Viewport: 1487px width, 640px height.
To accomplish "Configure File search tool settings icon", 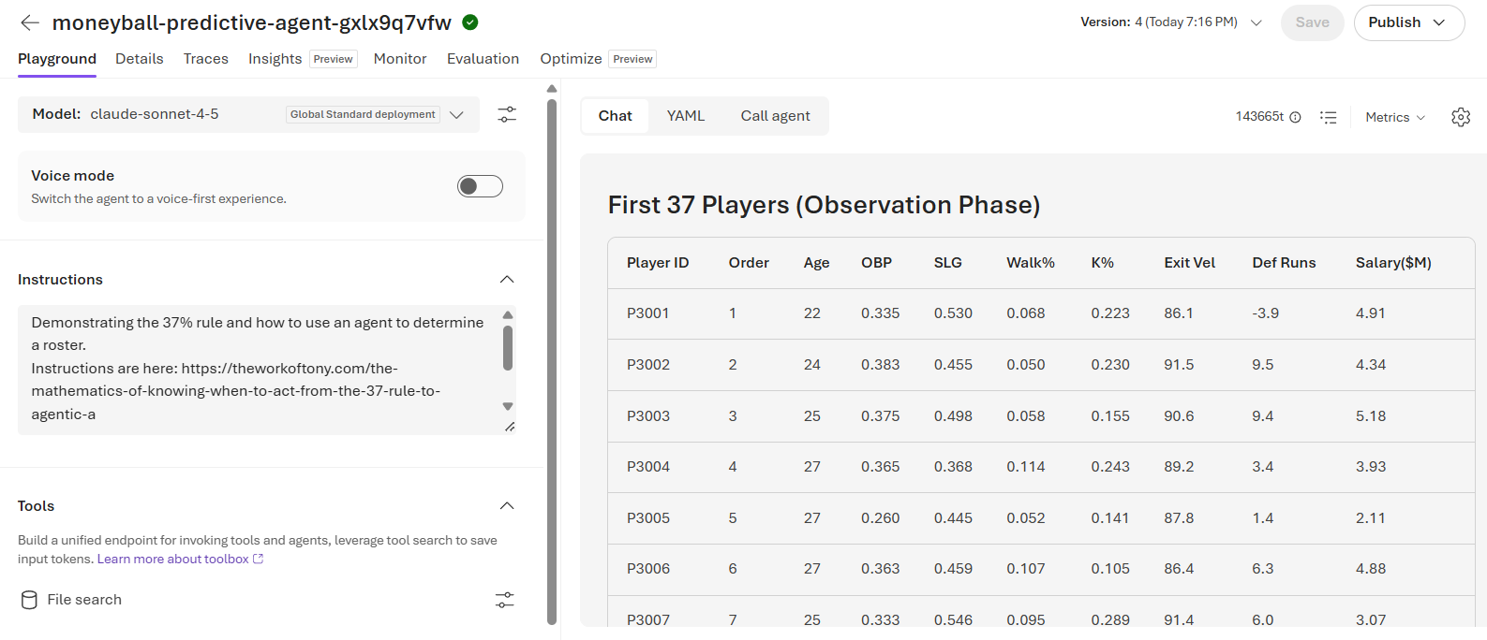I will [x=505, y=600].
